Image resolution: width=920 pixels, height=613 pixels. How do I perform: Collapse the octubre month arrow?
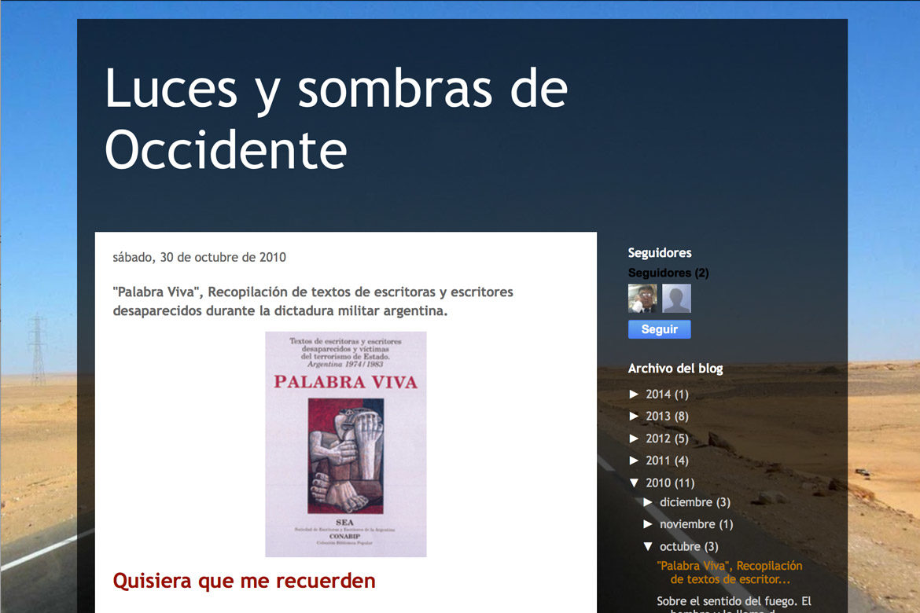(649, 546)
